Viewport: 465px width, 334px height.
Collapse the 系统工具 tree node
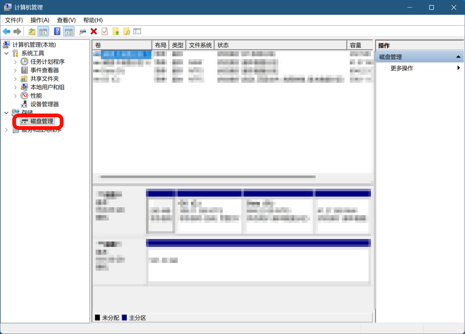(x=6, y=53)
